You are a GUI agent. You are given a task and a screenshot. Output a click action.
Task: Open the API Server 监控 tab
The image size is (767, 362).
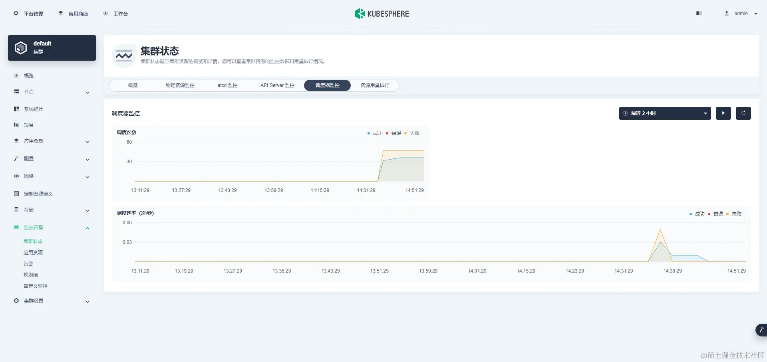click(277, 85)
